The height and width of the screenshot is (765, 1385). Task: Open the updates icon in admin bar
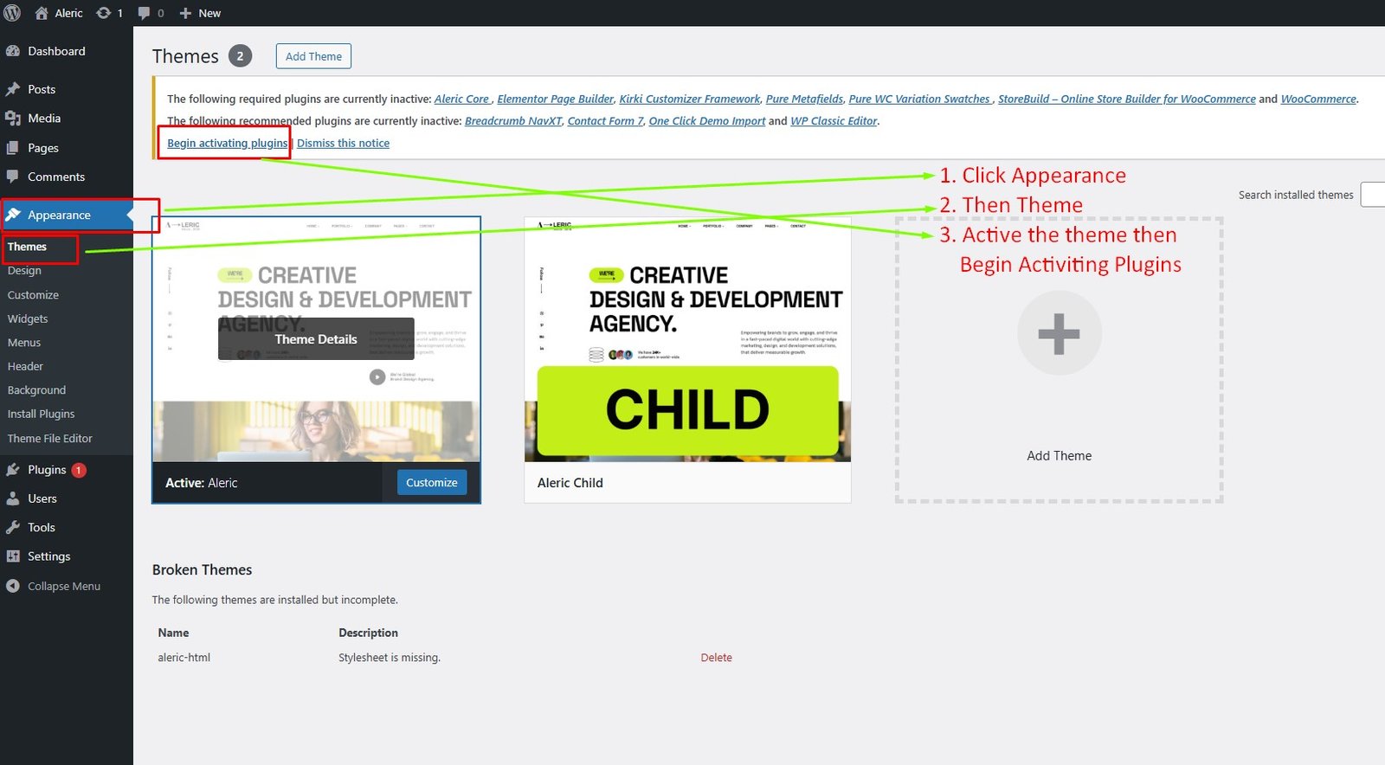(x=104, y=13)
